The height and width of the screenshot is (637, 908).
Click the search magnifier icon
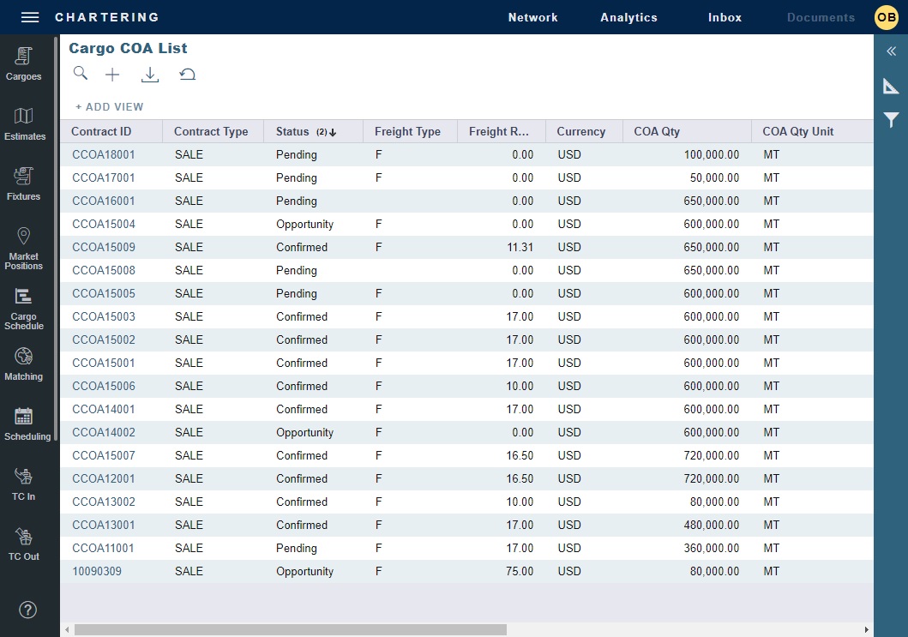[x=81, y=74]
